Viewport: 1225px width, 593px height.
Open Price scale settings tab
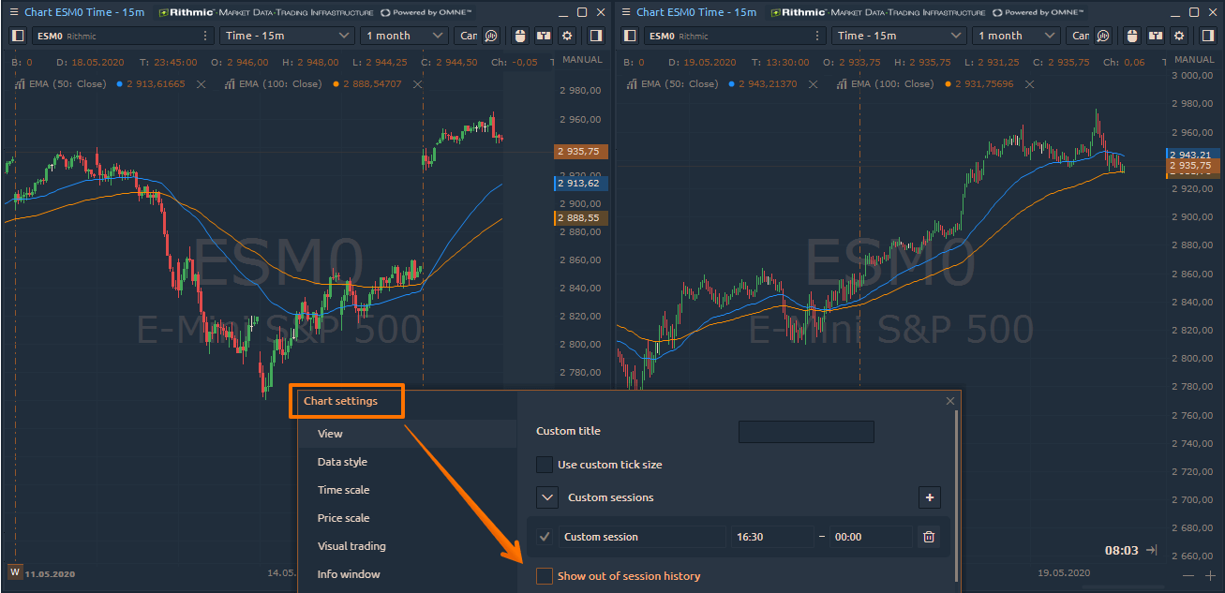[x=408, y=518]
